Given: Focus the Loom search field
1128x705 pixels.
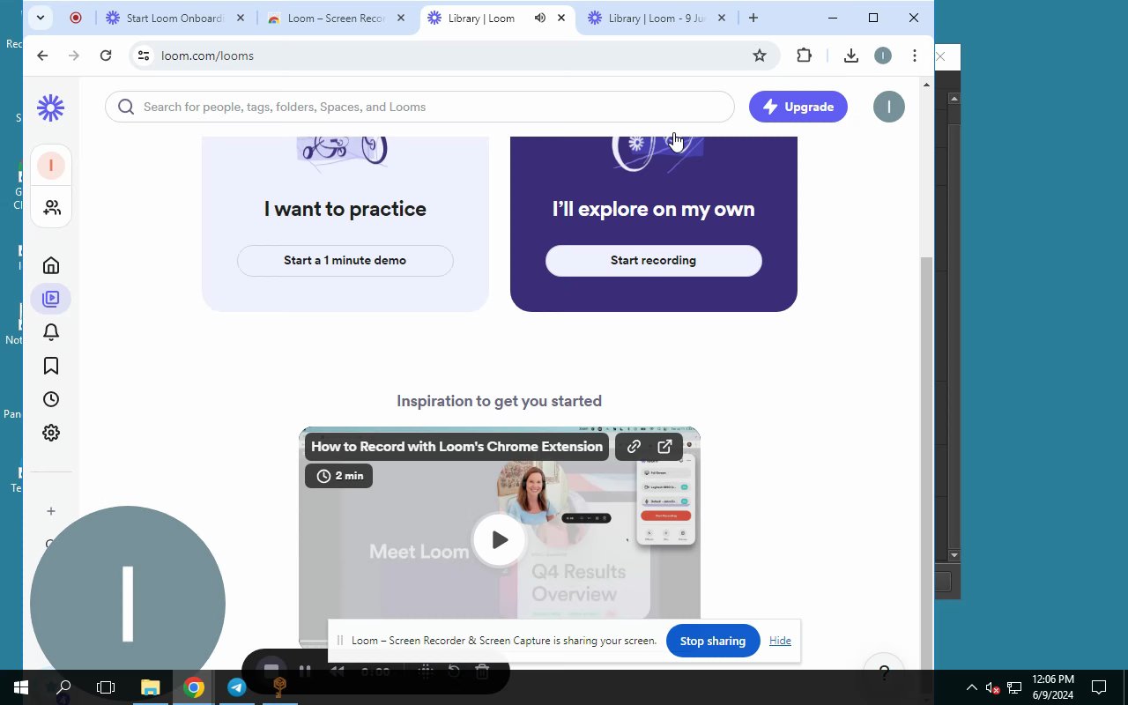Looking at the screenshot, I should pos(419,107).
